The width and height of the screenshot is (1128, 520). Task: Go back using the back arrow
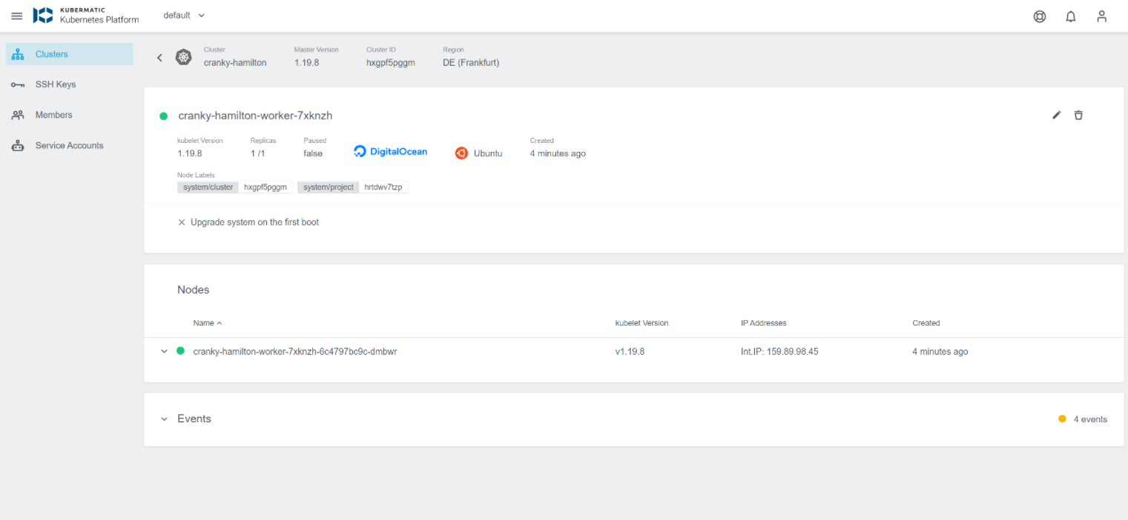pos(159,57)
